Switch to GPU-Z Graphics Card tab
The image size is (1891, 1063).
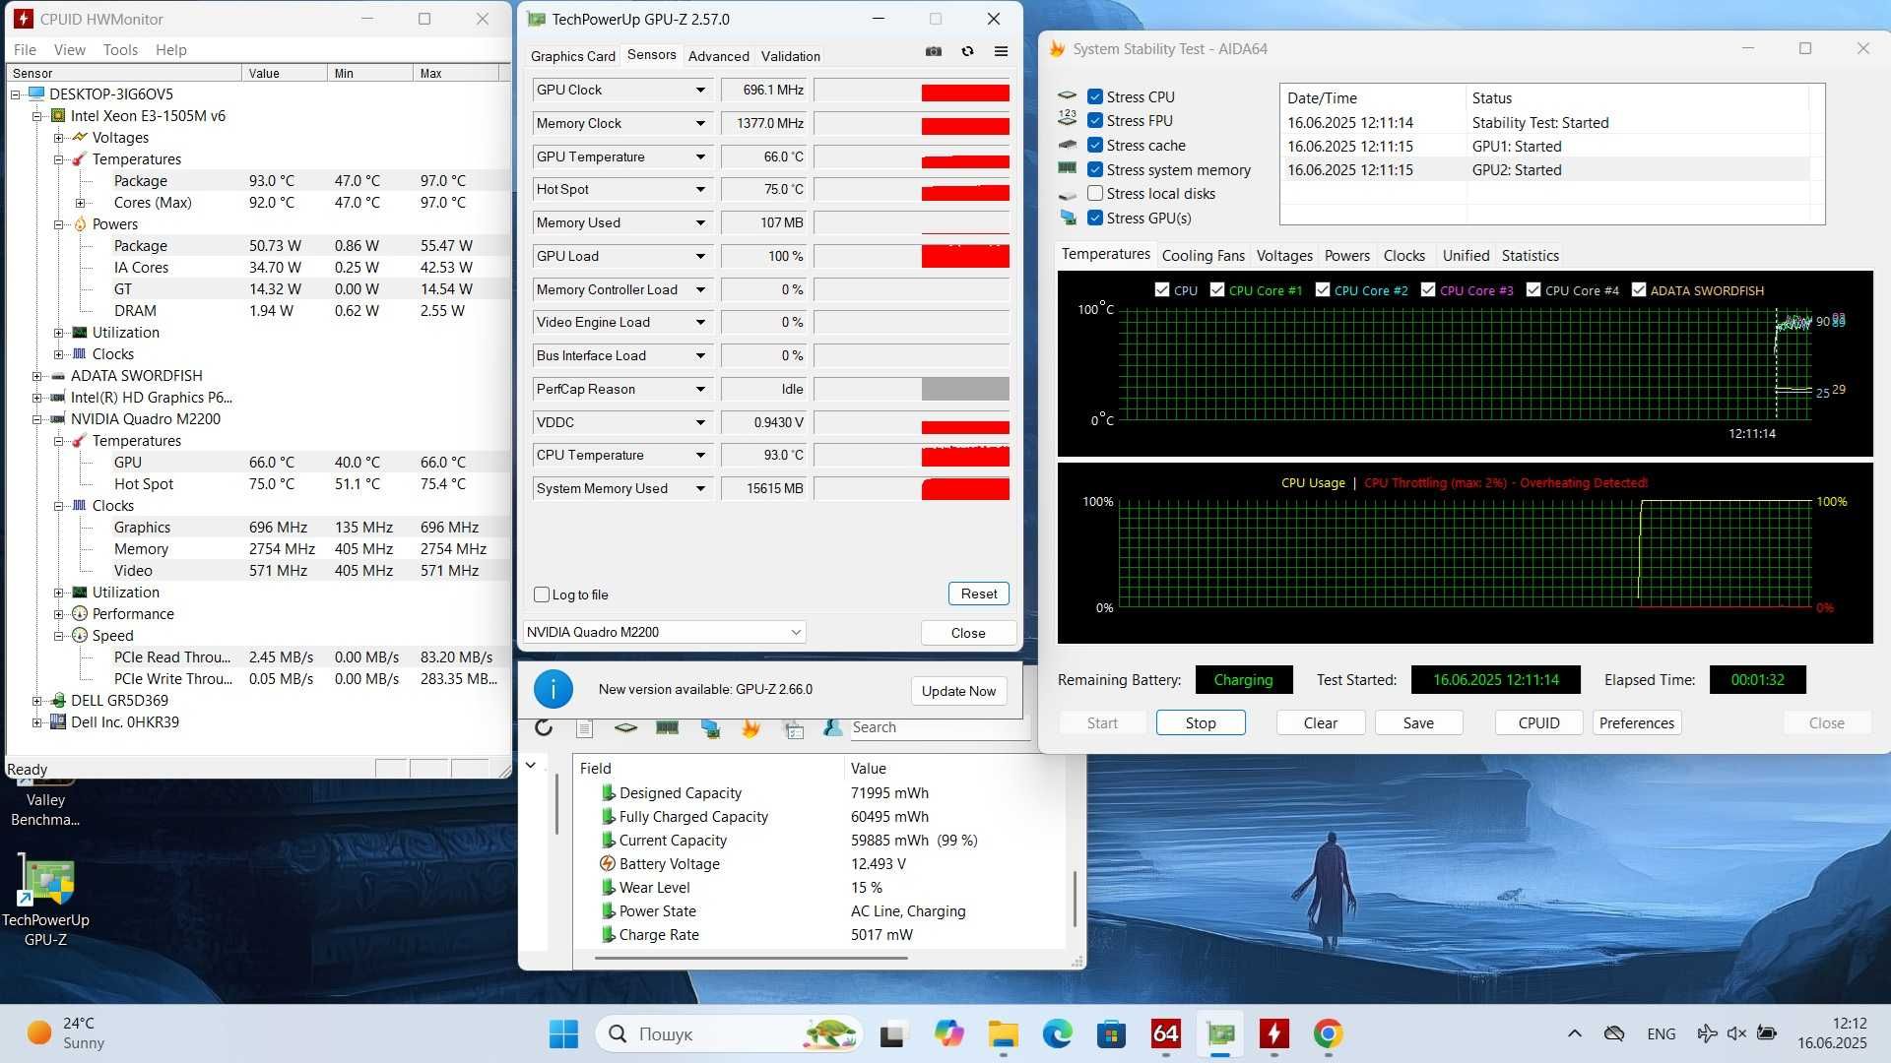pos(572,56)
